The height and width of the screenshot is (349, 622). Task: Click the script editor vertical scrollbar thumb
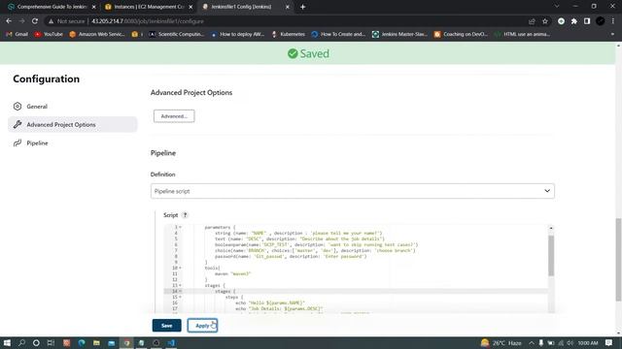551,256
